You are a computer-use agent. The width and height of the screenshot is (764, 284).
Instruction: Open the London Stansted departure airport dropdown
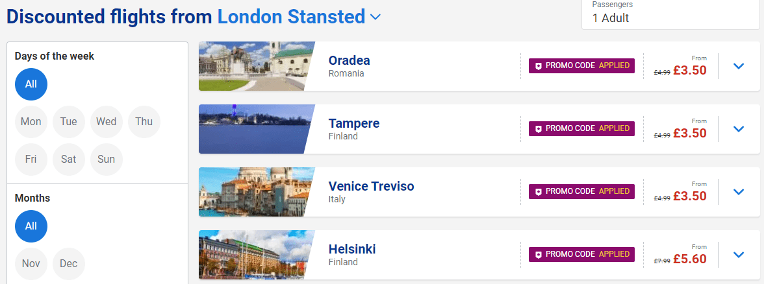[299, 17]
